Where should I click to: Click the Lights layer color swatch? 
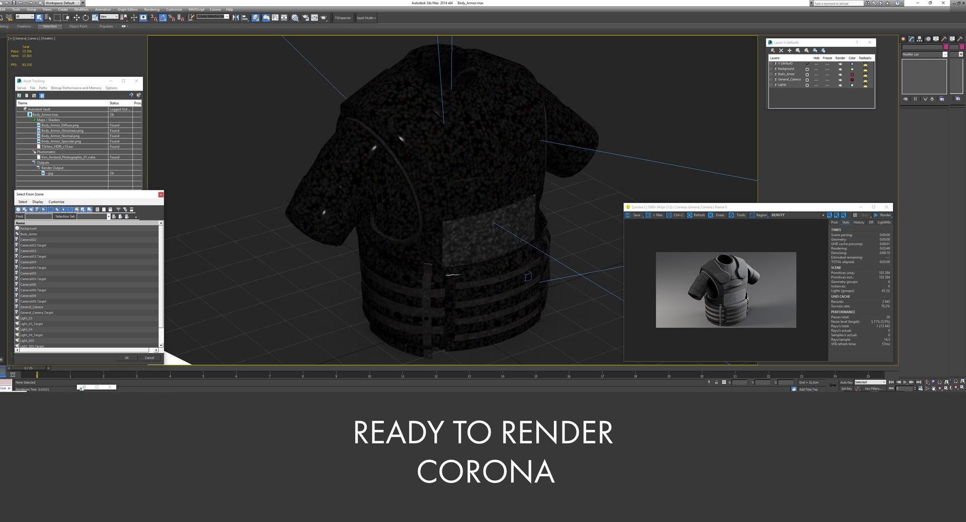pyautogui.click(x=852, y=85)
